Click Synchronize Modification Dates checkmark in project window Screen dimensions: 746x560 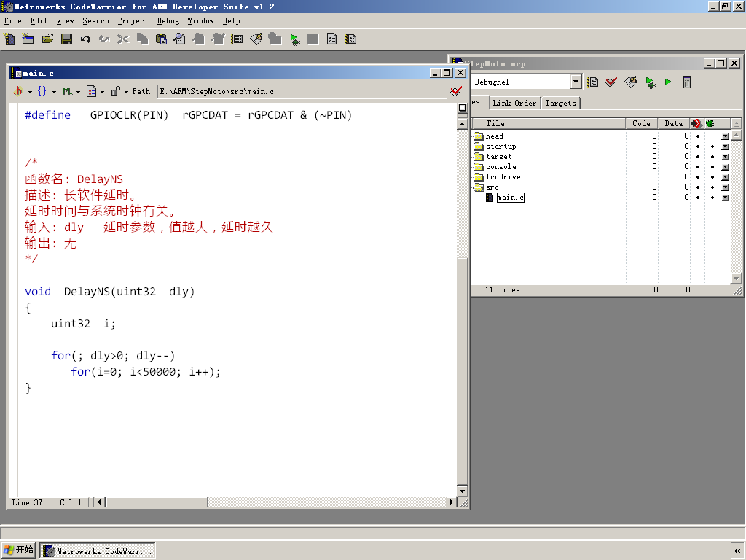point(611,82)
